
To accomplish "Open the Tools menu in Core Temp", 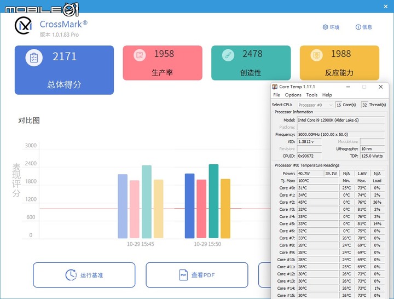I will click(311, 95).
